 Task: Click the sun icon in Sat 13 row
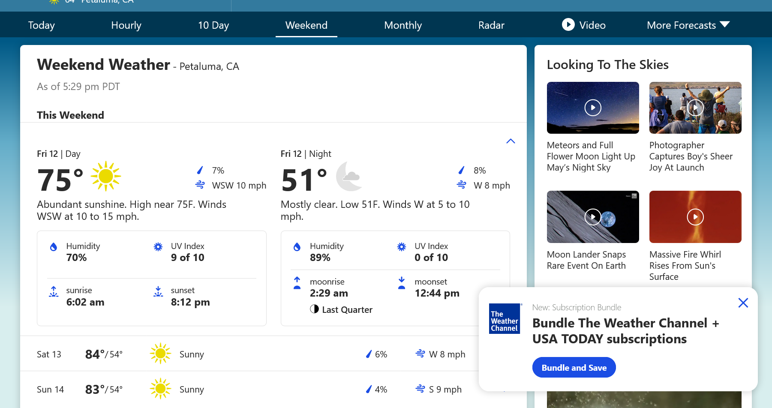160,354
